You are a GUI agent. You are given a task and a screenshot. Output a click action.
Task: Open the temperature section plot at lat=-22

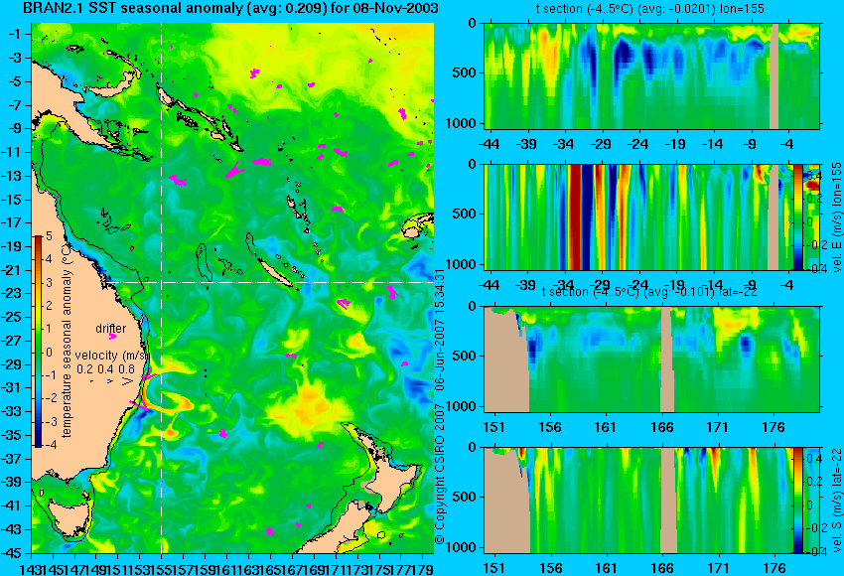coord(651,360)
